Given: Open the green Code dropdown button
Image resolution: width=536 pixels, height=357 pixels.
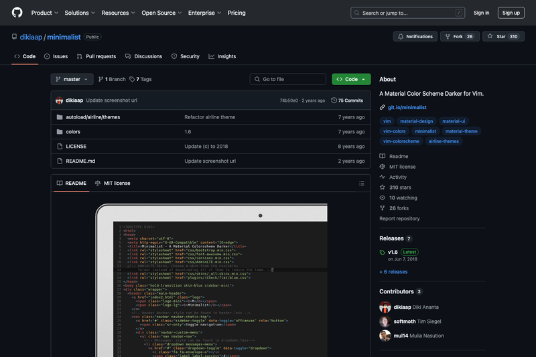Looking at the screenshot, I should tap(351, 79).
